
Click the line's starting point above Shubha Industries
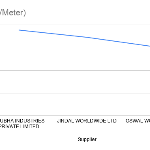(19, 30)
